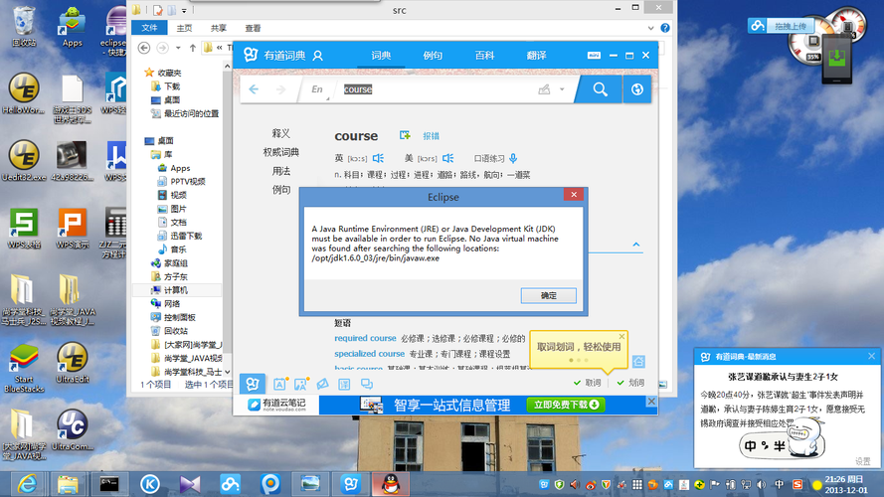The width and height of the screenshot is (884, 497).
Task: Play the British pronunciation speaker
Action: [x=378, y=158]
